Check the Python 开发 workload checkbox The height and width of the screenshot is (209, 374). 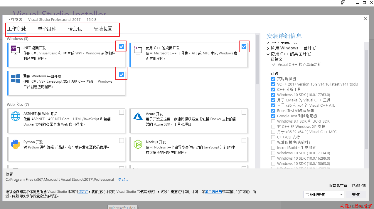[x=122, y=141]
